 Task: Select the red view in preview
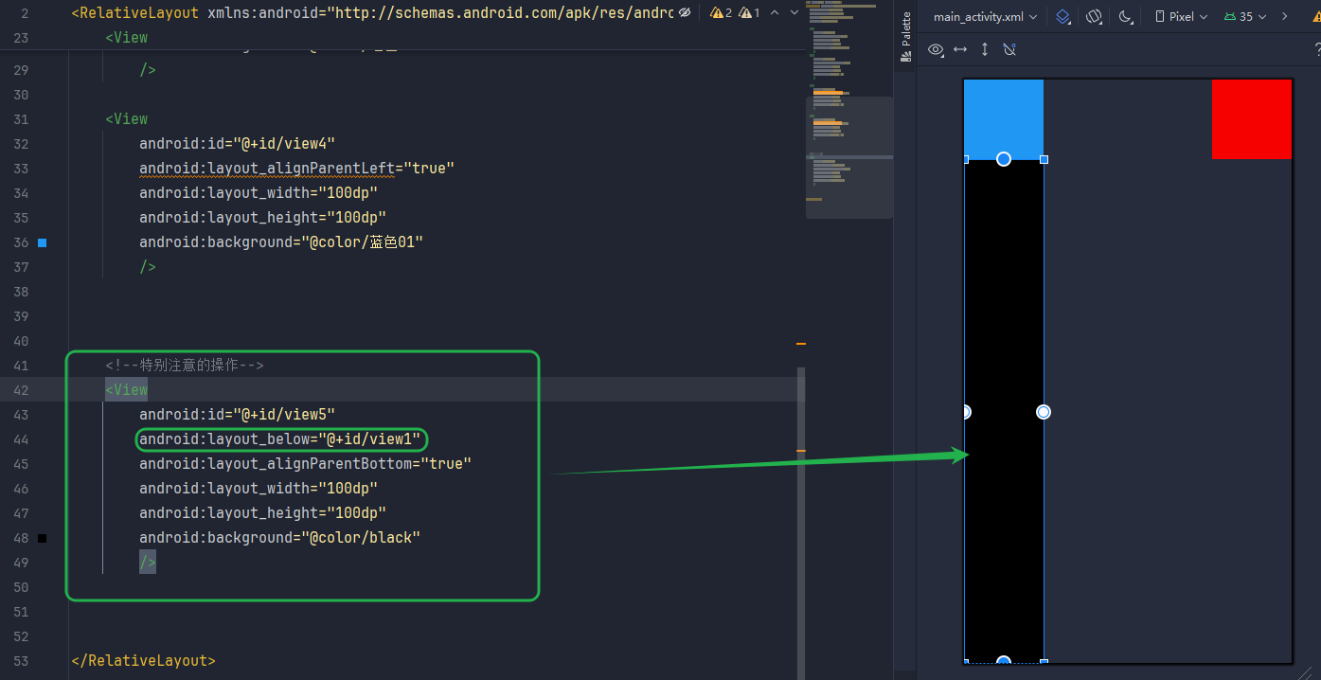tap(1252, 119)
